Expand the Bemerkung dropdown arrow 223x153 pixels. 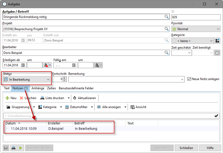click(182, 79)
